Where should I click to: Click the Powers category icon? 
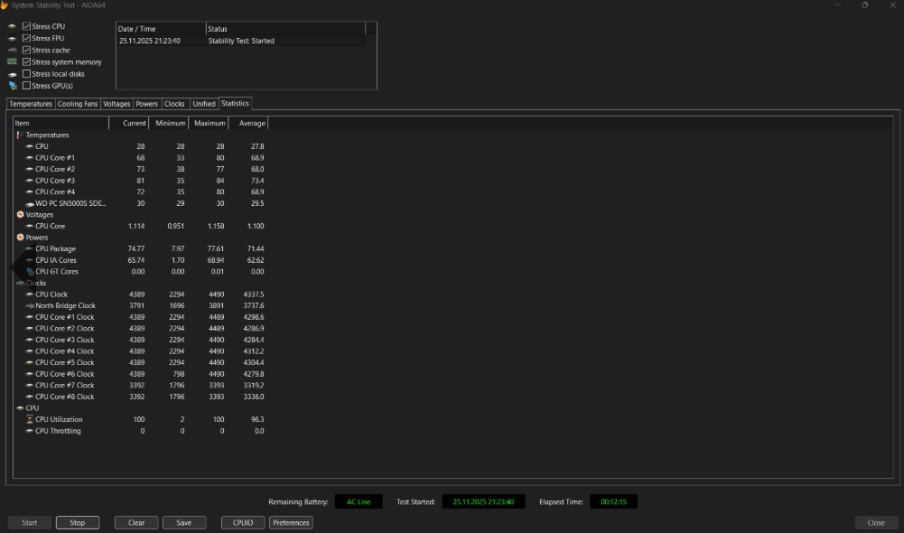pos(20,238)
